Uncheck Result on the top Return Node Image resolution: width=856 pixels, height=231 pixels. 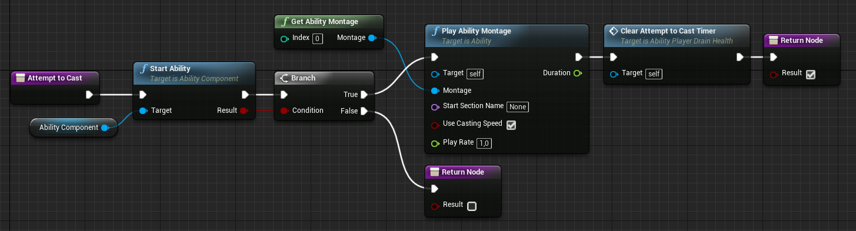pyautogui.click(x=811, y=74)
